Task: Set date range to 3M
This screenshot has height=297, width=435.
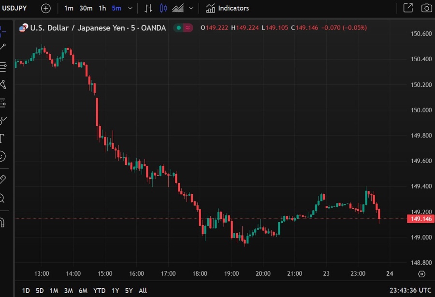Action: click(69, 291)
